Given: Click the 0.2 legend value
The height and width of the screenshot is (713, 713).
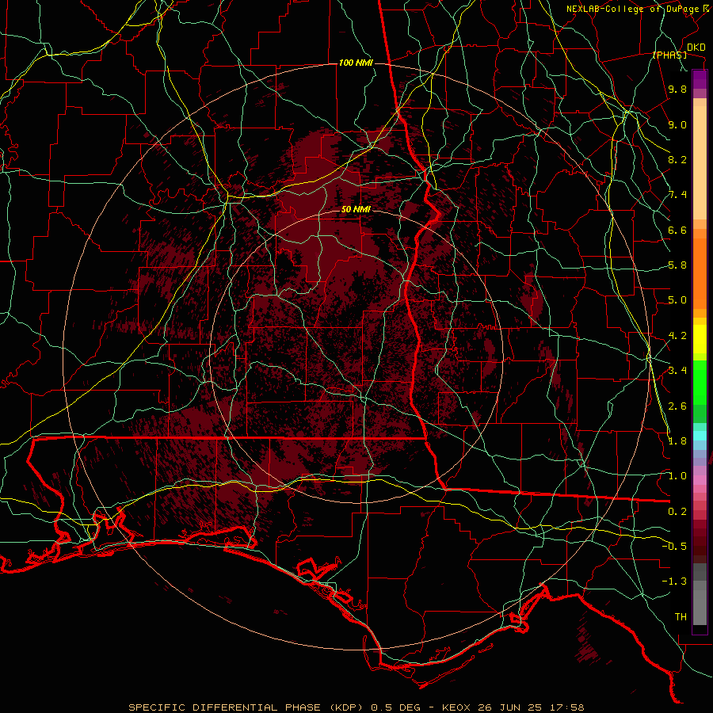Looking at the screenshot, I should click(x=677, y=512).
